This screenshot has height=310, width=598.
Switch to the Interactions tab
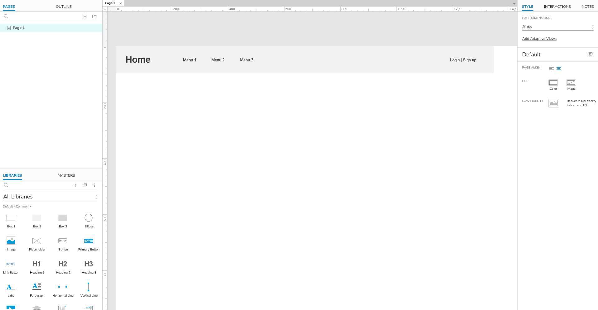pyautogui.click(x=557, y=7)
